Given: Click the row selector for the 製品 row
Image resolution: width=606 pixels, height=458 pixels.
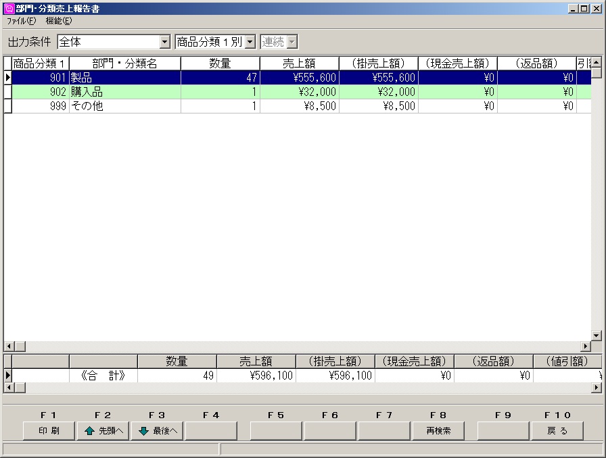Looking at the screenshot, I should [7, 78].
